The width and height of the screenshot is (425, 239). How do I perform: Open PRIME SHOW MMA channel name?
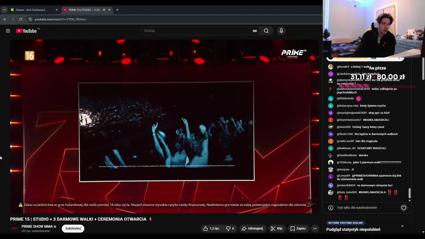(x=37, y=226)
